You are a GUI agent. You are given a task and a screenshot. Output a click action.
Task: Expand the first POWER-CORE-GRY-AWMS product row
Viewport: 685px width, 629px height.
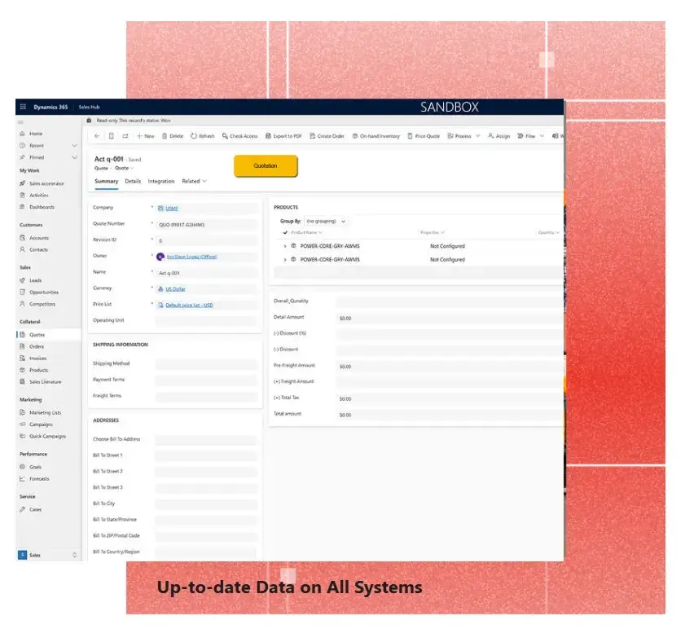(285, 246)
